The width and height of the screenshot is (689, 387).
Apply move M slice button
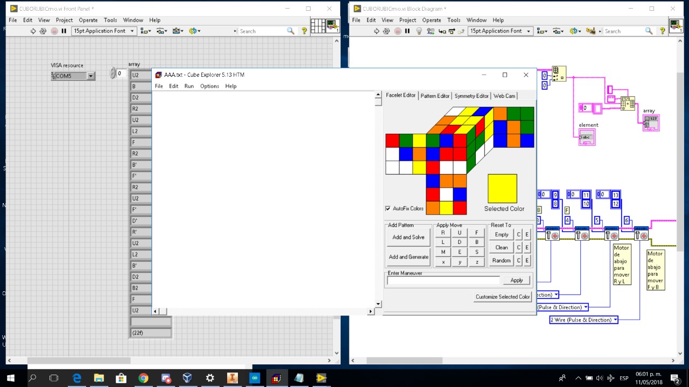click(x=443, y=252)
